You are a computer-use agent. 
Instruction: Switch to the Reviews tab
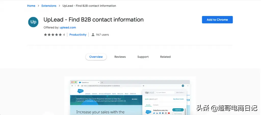pyautogui.click(x=120, y=57)
